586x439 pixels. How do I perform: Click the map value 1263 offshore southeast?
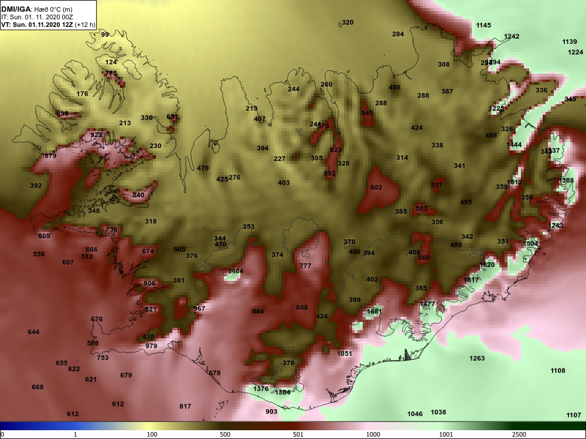[477, 358]
